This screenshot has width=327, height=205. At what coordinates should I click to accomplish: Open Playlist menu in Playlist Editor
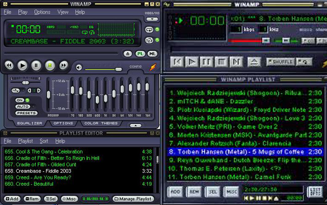click(x=25, y=141)
